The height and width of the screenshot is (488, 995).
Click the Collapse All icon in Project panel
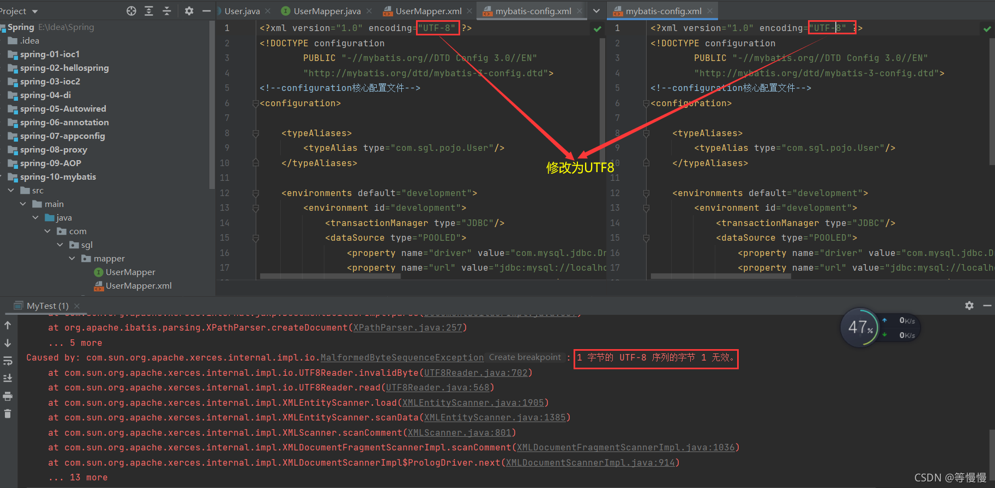(x=167, y=11)
